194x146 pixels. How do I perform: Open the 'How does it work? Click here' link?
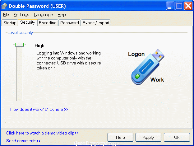point(39,109)
